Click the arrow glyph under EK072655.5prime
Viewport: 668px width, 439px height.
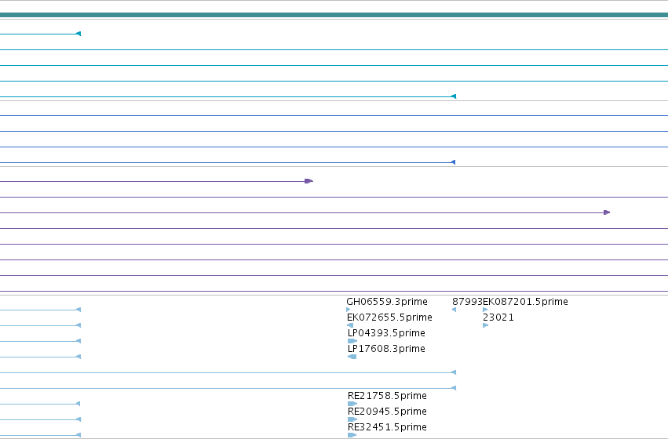350,325
